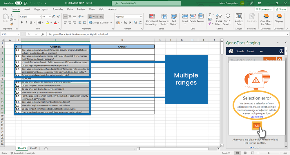
Task: Click the Share button
Action: coord(281,9)
